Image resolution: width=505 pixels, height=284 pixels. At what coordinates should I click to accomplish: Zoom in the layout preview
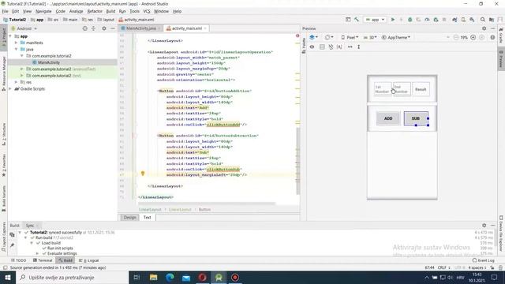click(x=473, y=37)
